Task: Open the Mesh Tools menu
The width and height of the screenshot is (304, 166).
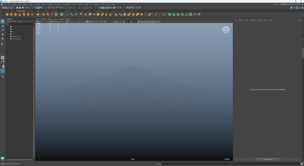Action: click(x=57, y=4)
